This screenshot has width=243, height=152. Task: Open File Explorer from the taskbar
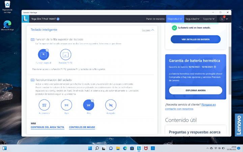pos(118,148)
